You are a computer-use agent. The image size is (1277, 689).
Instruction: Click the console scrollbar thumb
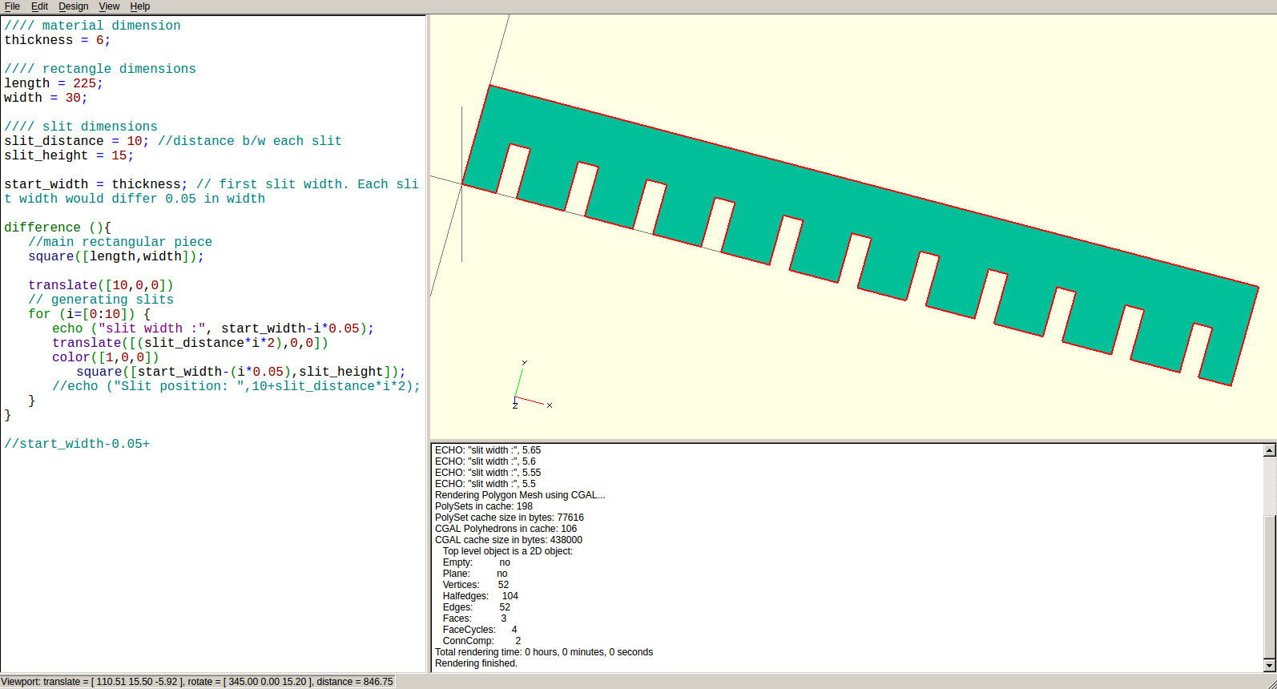coord(1269,586)
